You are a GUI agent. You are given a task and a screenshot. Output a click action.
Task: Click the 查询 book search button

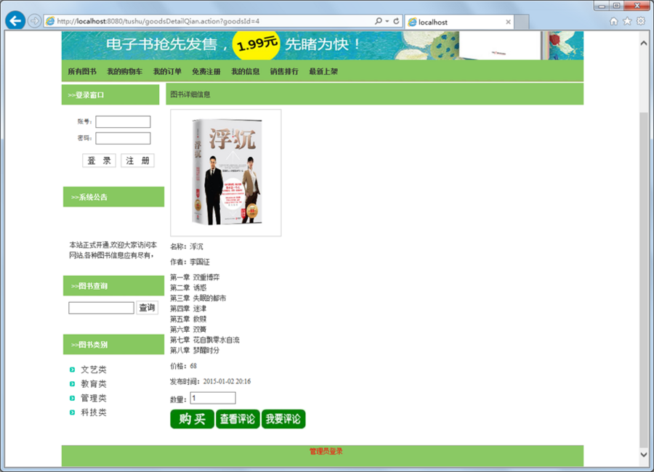148,307
